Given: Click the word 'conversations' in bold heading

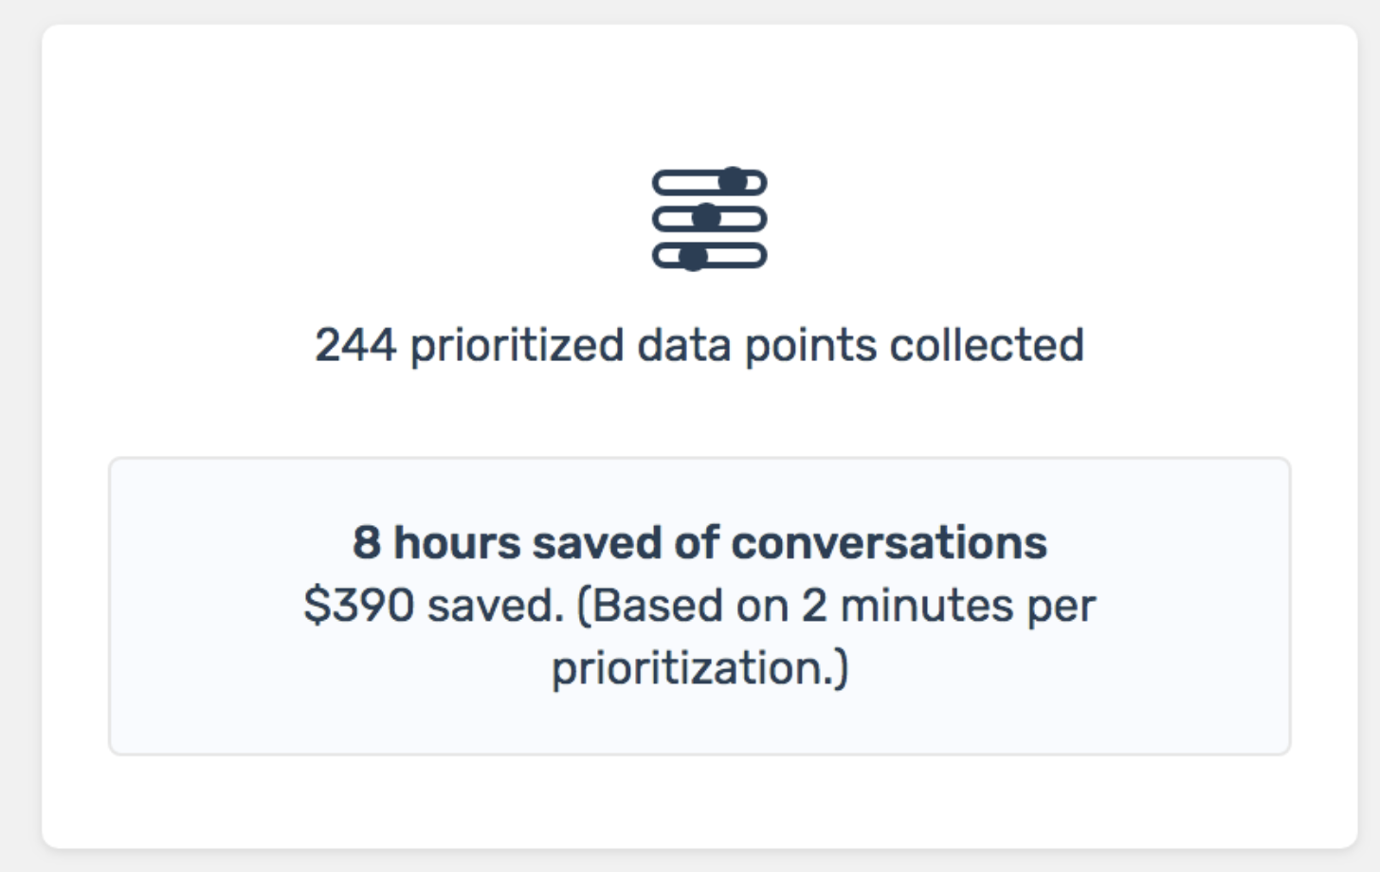Looking at the screenshot, I should click(889, 543).
